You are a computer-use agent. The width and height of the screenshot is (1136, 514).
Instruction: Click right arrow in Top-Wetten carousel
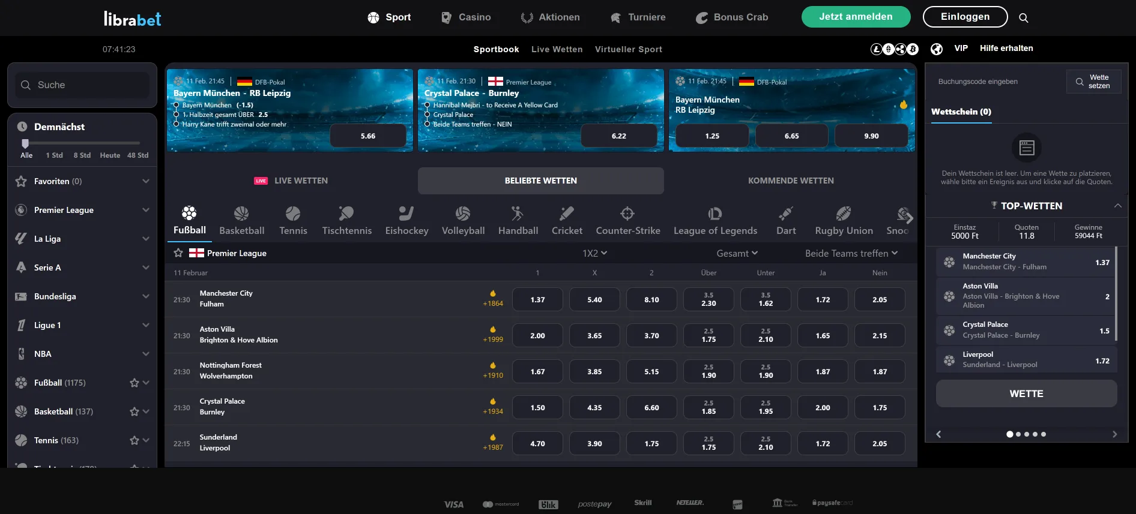[x=1114, y=434]
